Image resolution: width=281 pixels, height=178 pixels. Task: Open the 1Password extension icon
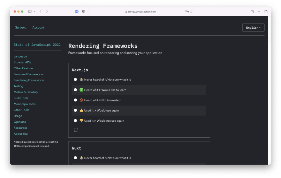click(77, 11)
